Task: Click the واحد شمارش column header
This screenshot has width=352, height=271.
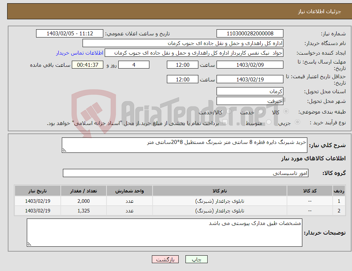Action: coord(129,191)
